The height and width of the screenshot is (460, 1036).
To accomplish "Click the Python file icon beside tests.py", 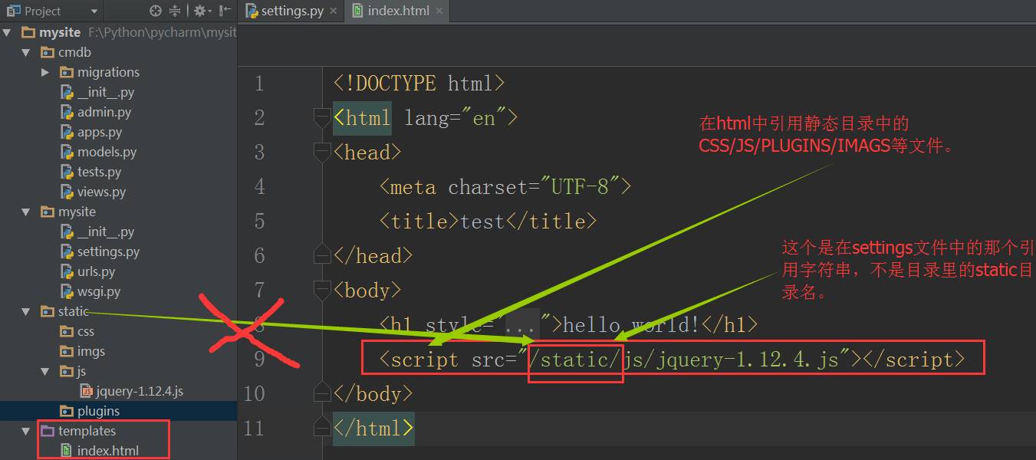I will (67, 172).
